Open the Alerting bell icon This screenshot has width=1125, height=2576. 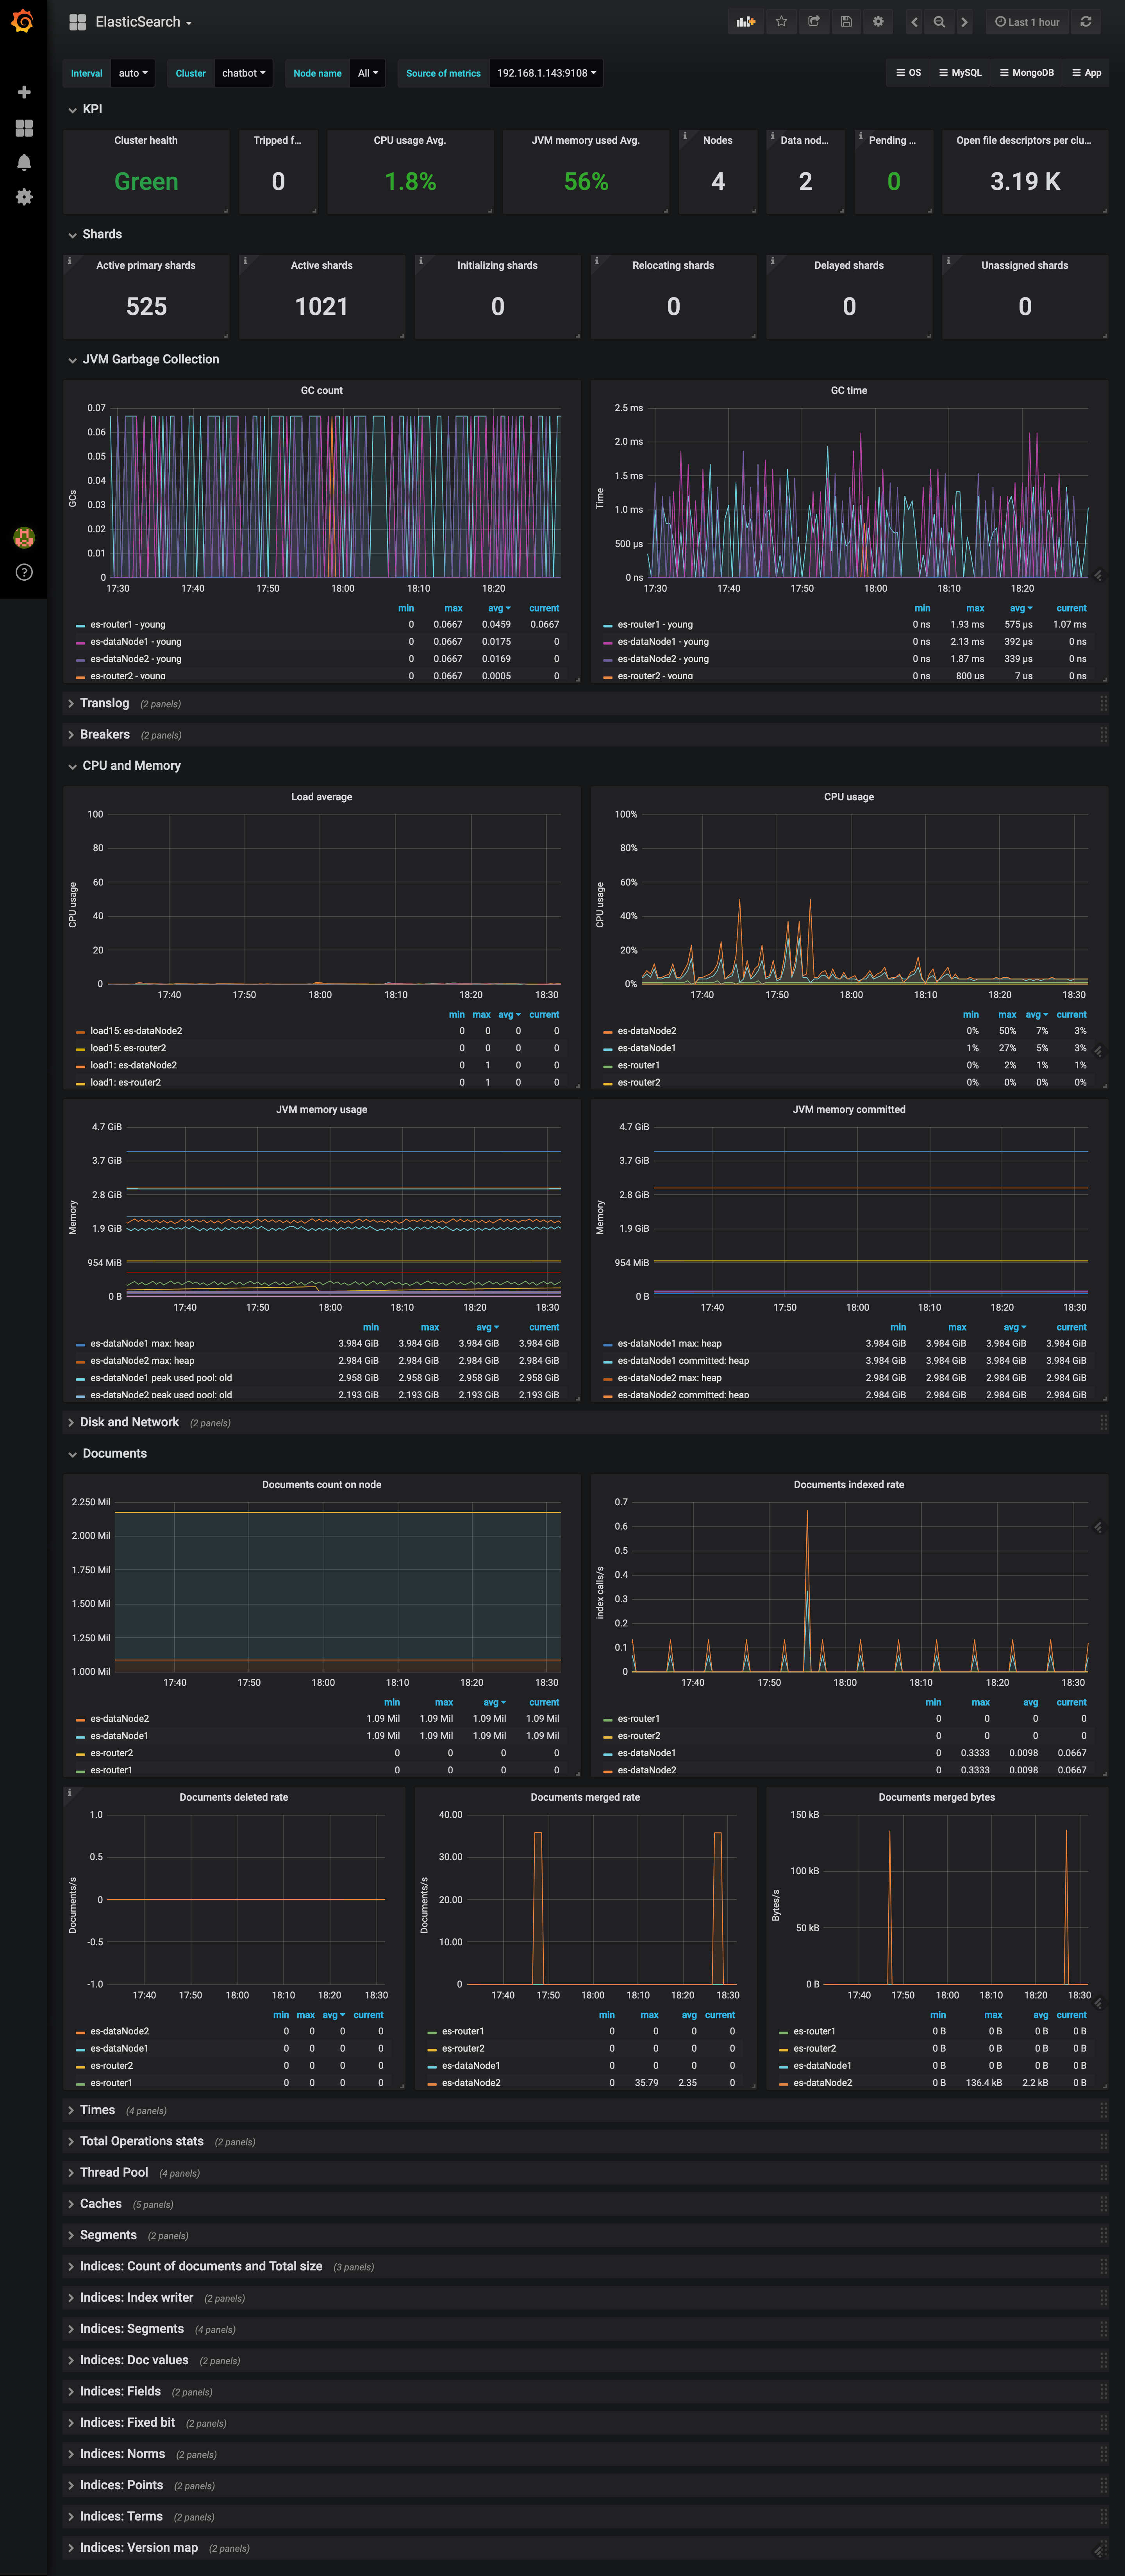click(24, 162)
